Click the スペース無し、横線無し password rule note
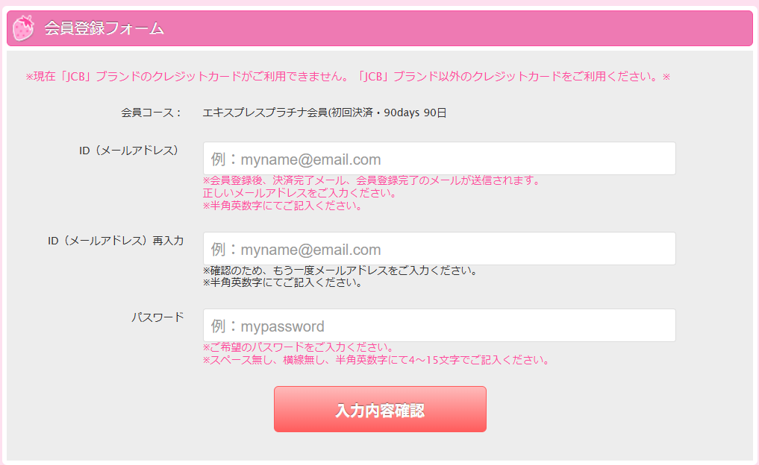759x465 pixels. point(376,360)
